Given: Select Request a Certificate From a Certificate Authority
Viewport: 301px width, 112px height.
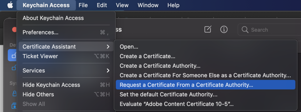Looking at the screenshot, I should pyautogui.click(x=205, y=85).
